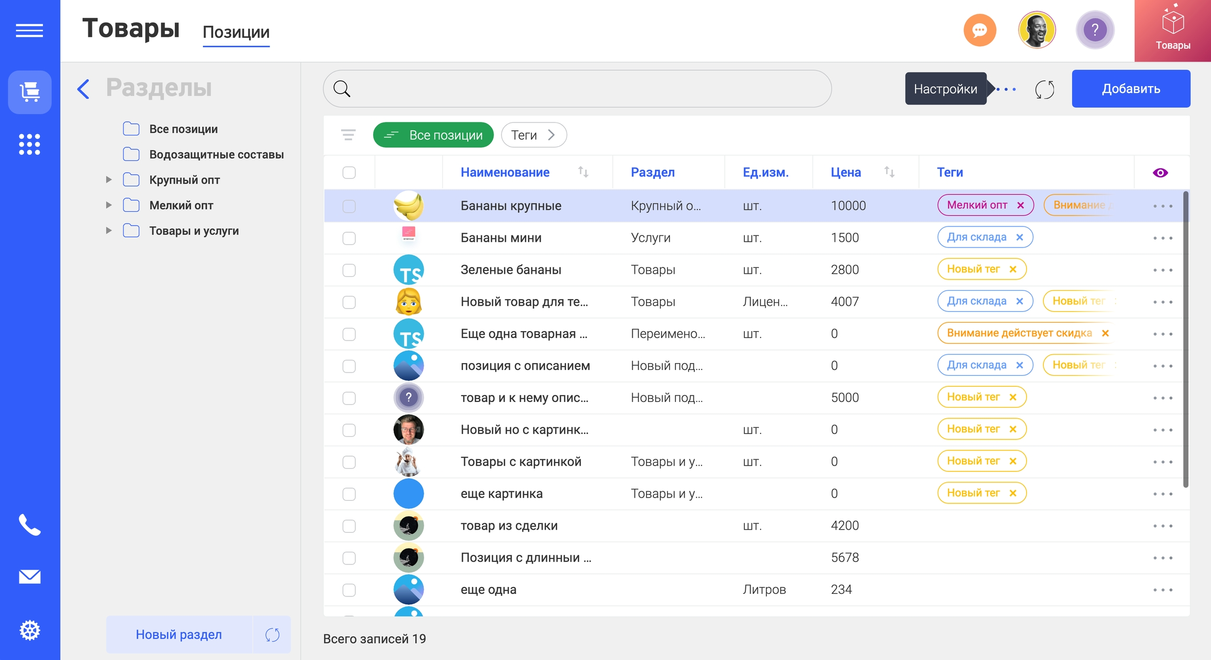Open the Теги filter chevron
This screenshot has height=660, width=1211.
[x=552, y=135]
